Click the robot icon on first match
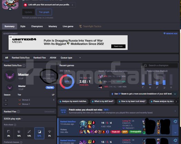Screen dimensions: 181x144 (175, 121)
